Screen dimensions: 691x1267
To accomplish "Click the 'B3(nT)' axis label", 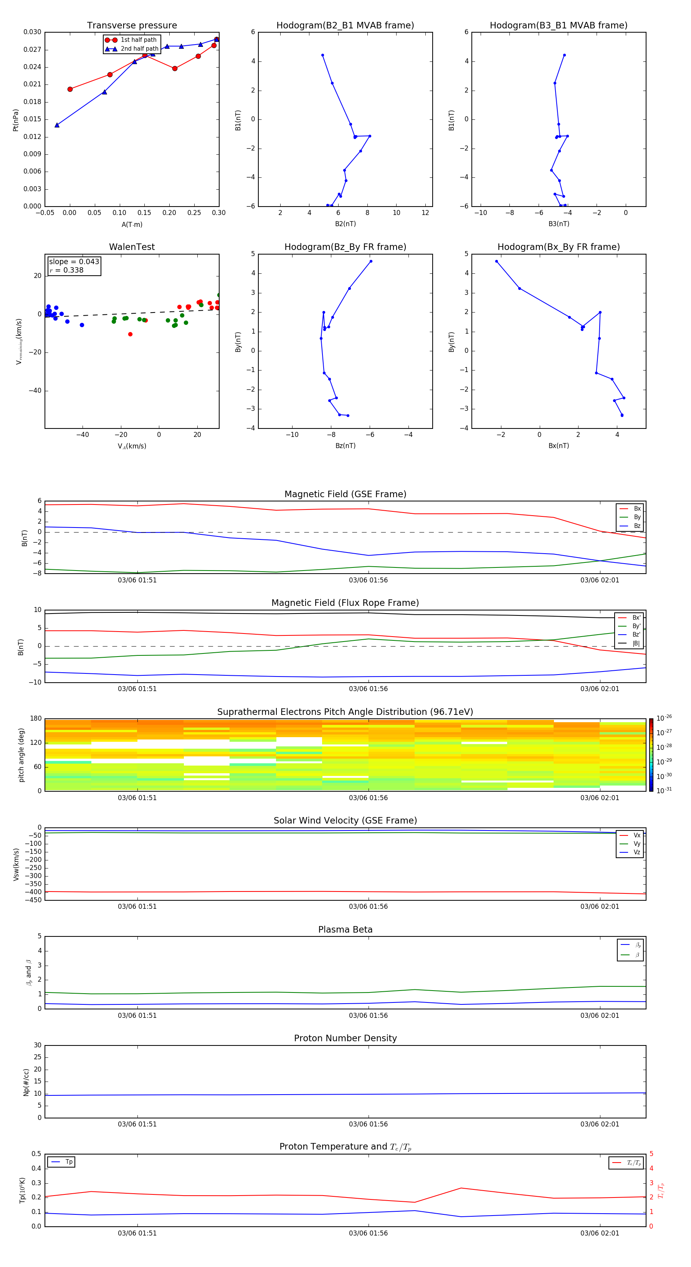I will 559,224.
